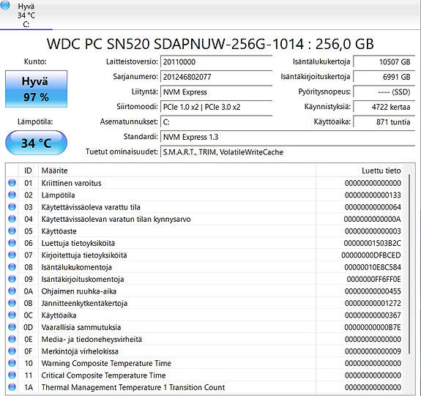This screenshot has width=421, height=396.
Task: Select the Kirjoitettuja tietoyksiköitä attribute
Action: (x=84, y=255)
